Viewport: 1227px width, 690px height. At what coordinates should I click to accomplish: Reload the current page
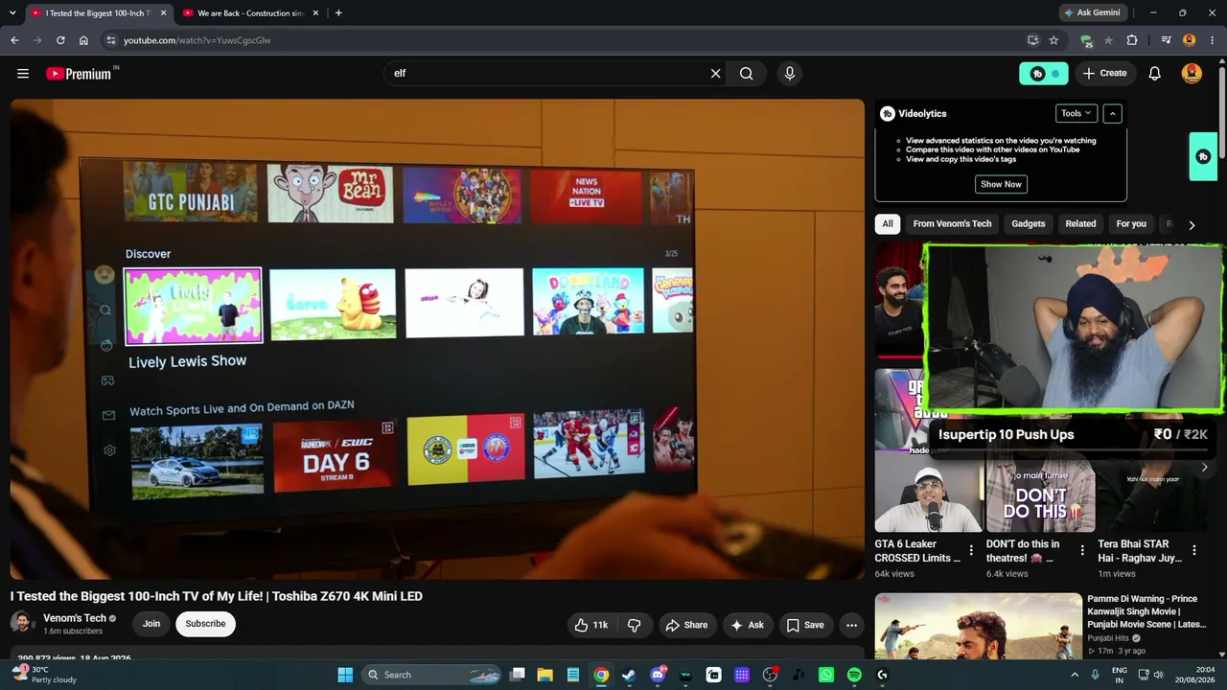coord(60,40)
